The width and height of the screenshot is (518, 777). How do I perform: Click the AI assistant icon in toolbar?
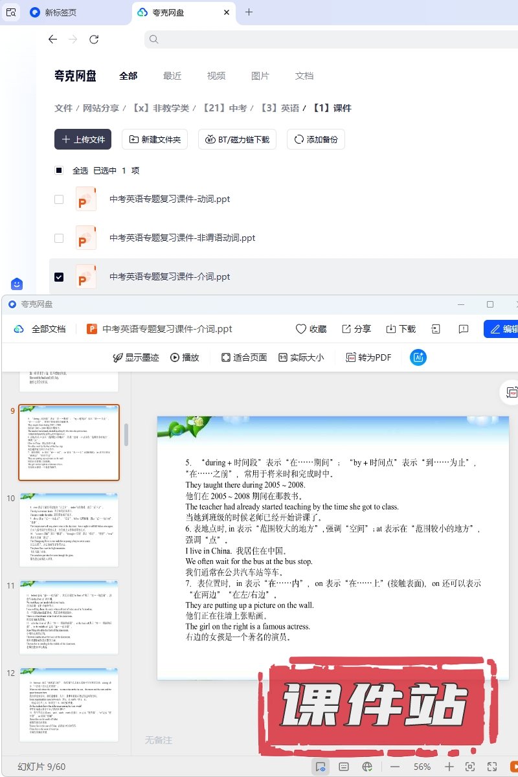(x=418, y=357)
